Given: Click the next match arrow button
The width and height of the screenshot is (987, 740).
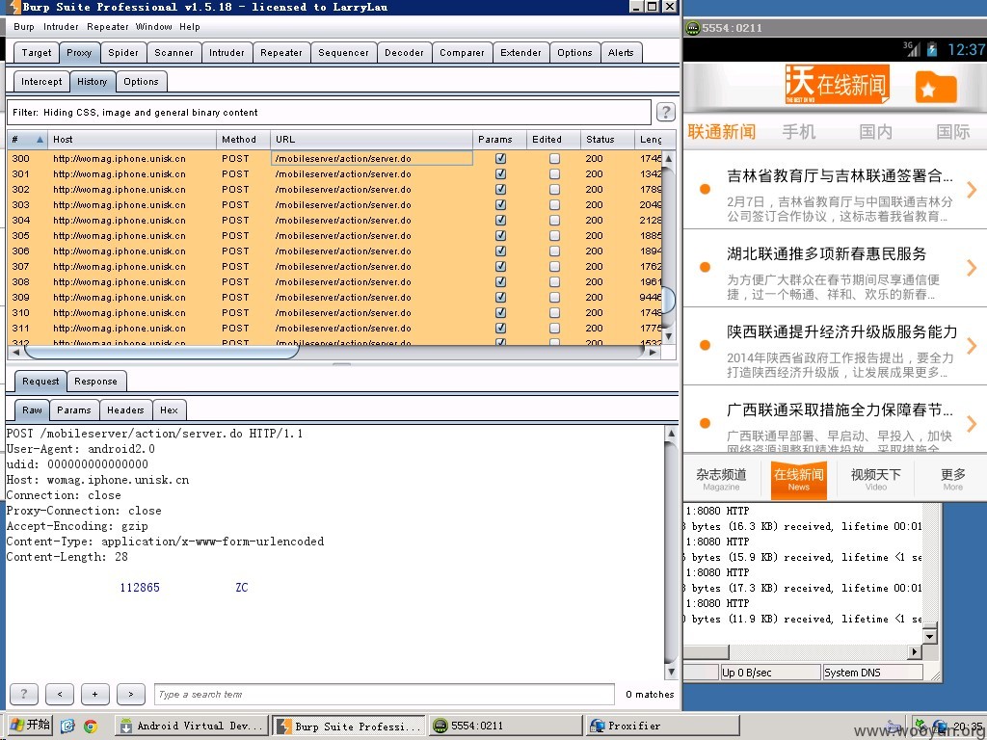Looking at the screenshot, I should click(x=131, y=694).
